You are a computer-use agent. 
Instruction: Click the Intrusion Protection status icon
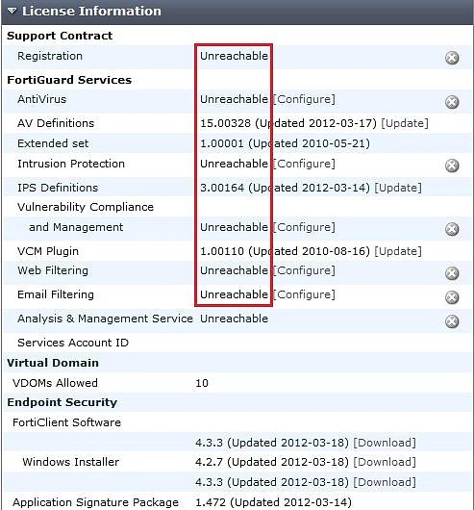pyautogui.click(x=452, y=166)
